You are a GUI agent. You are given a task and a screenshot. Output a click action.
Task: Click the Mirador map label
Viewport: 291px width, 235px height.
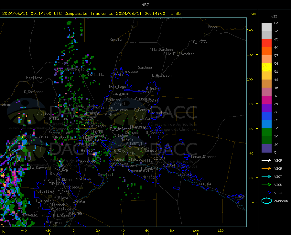coord(149,177)
